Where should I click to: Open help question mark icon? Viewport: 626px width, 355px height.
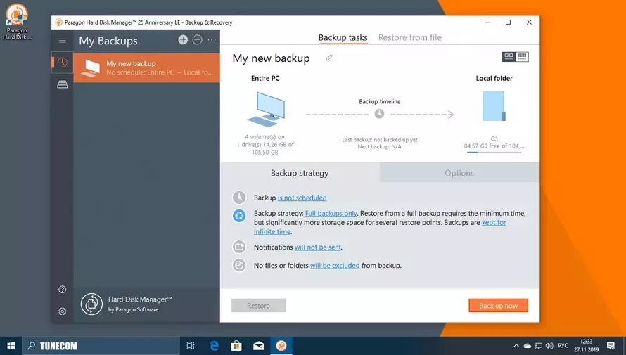point(63,290)
